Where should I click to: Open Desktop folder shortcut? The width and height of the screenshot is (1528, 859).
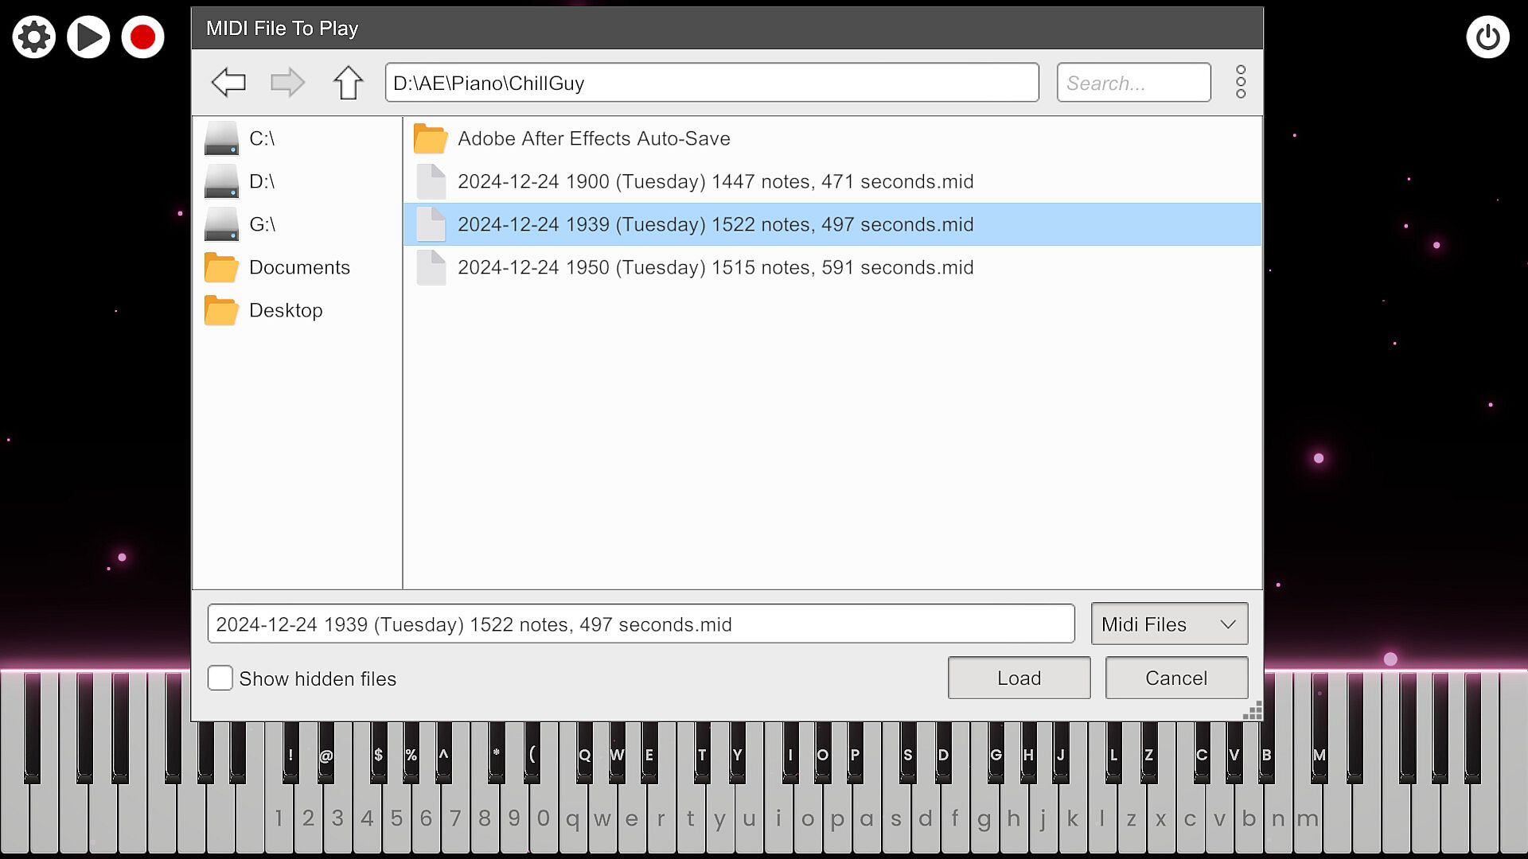pyautogui.click(x=285, y=310)
